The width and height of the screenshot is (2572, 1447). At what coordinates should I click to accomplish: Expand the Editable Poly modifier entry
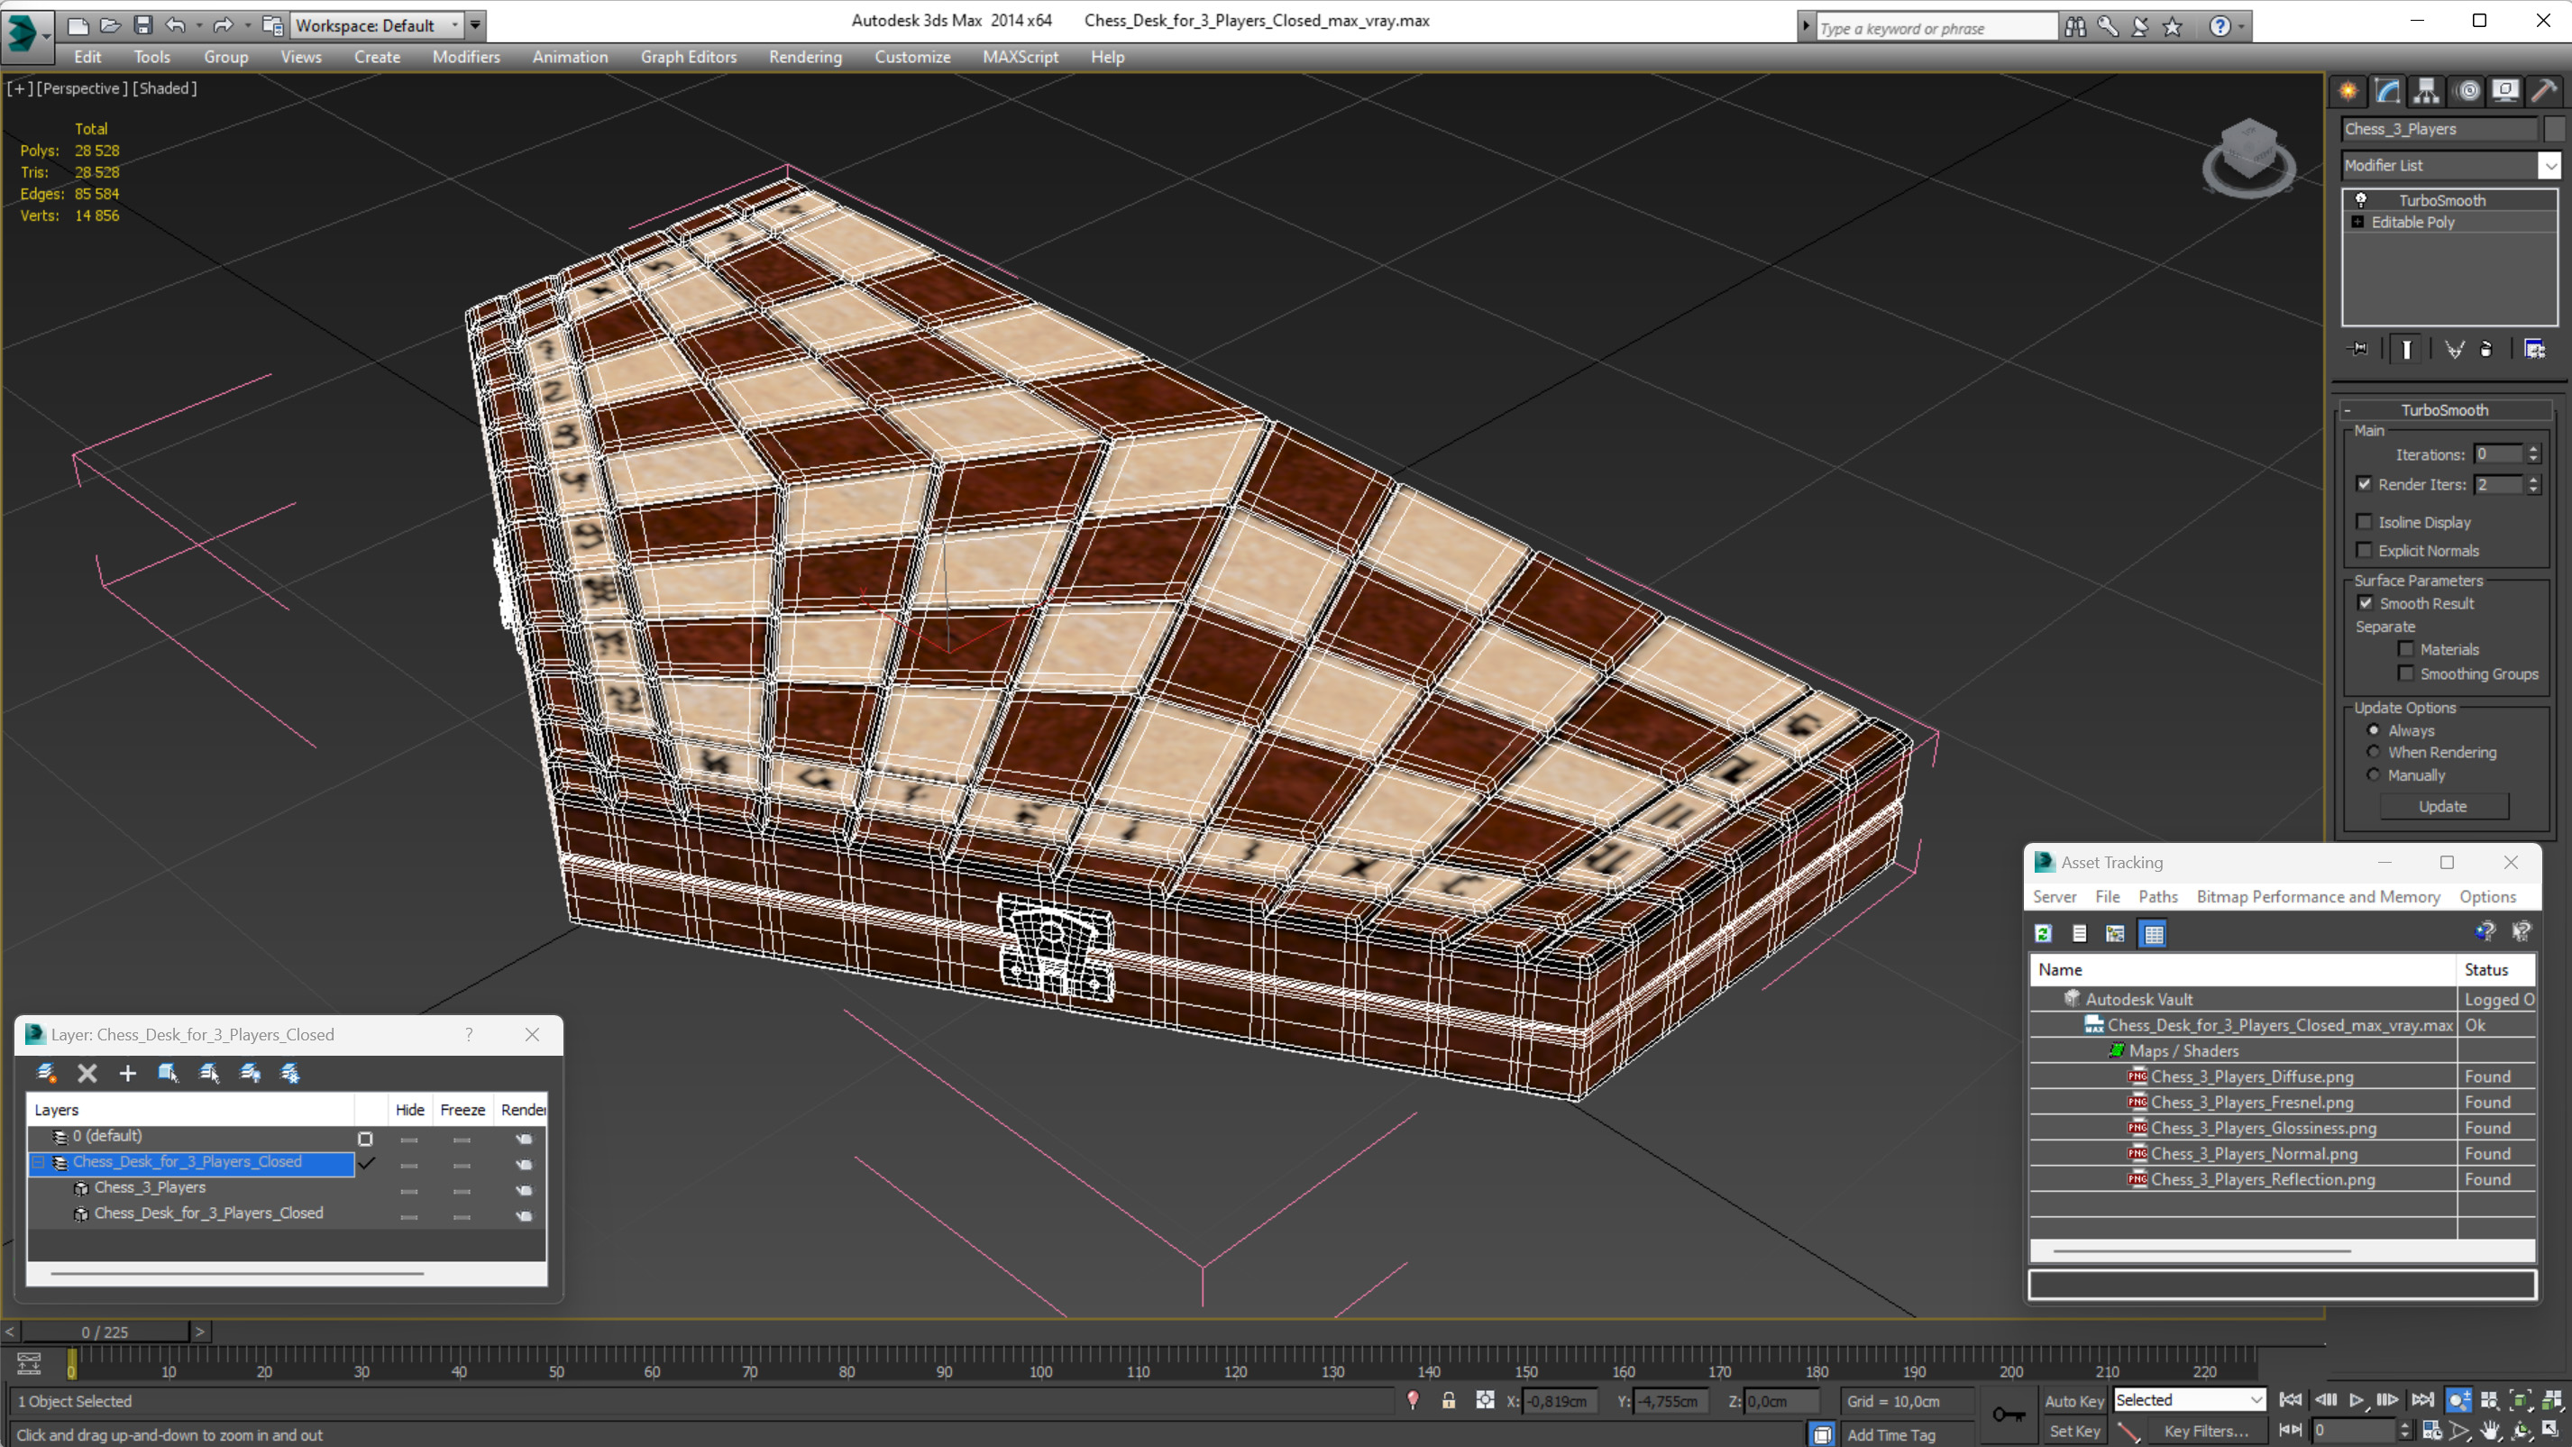coord(2357,222)
